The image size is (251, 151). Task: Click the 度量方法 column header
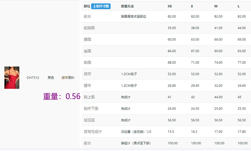coord(127,6)
